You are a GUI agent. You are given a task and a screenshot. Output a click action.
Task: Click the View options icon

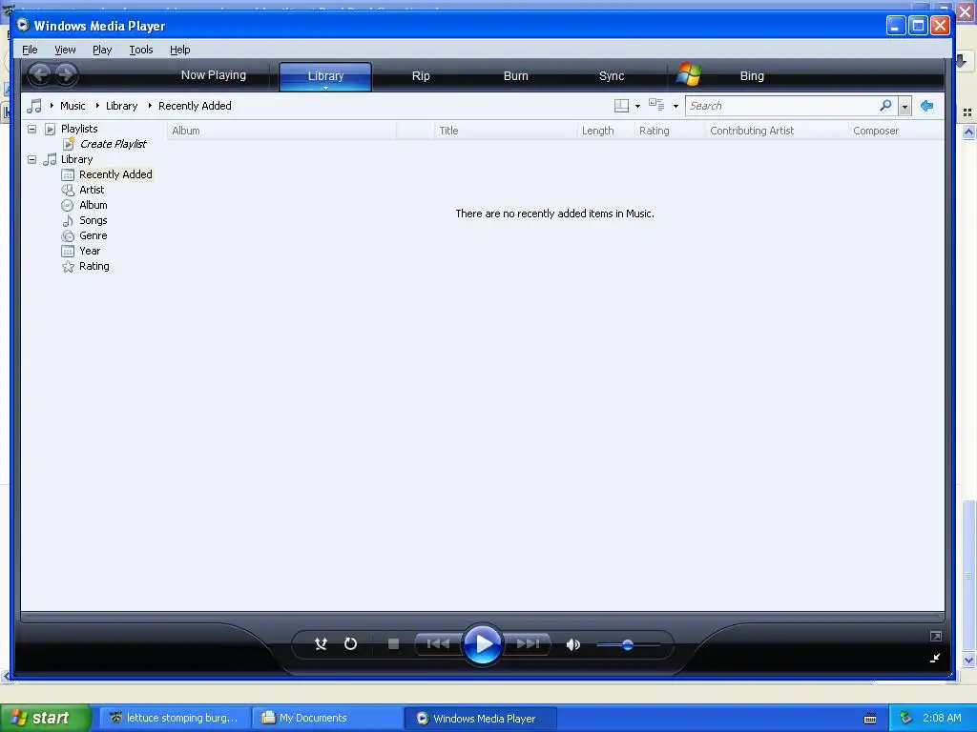(656, 105)
